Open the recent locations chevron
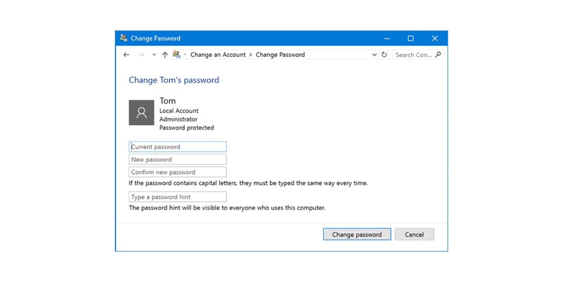The width and height of the screenshot is (563, 282). coord(154,55)
